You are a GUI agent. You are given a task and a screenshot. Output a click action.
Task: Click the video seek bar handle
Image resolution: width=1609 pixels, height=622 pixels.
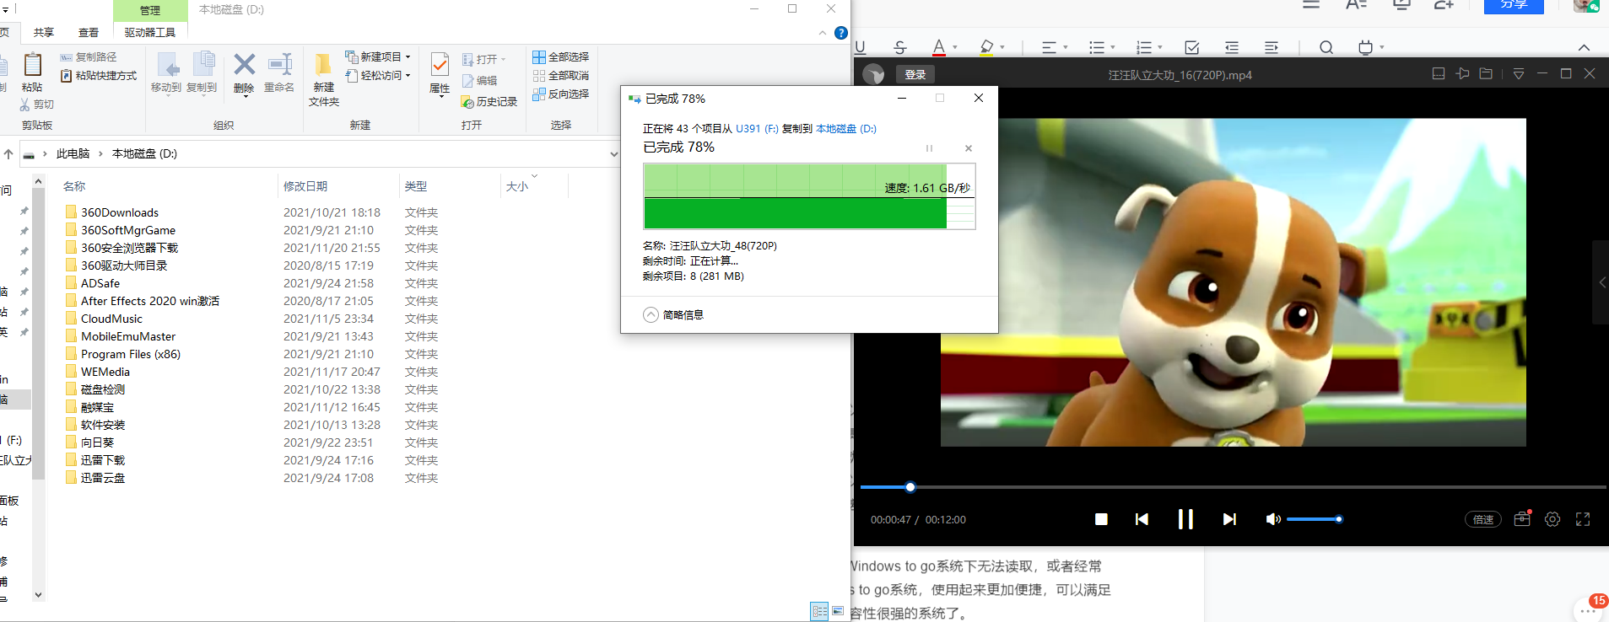click(910, 487)
